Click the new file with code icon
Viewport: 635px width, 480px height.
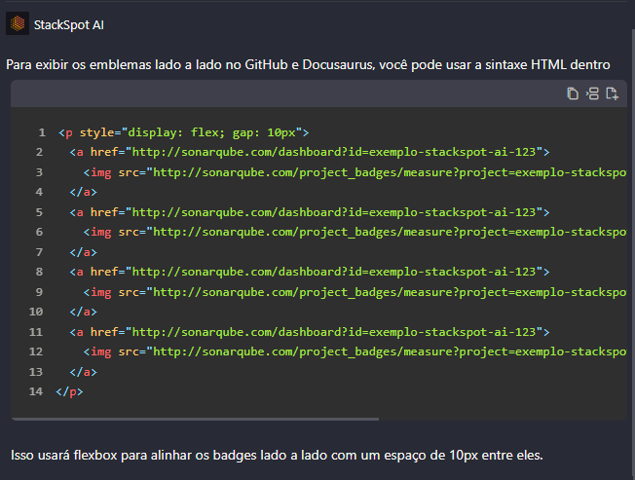[x=612, y=93]
